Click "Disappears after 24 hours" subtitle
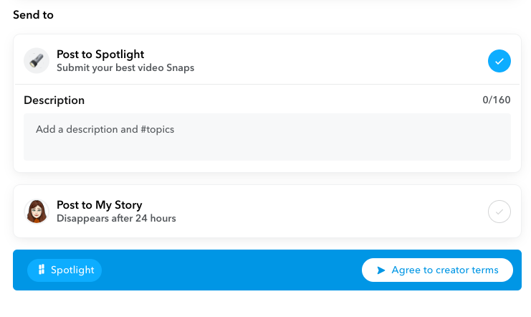The width and height of the screenshot is (531, 317). click(116, 218)
